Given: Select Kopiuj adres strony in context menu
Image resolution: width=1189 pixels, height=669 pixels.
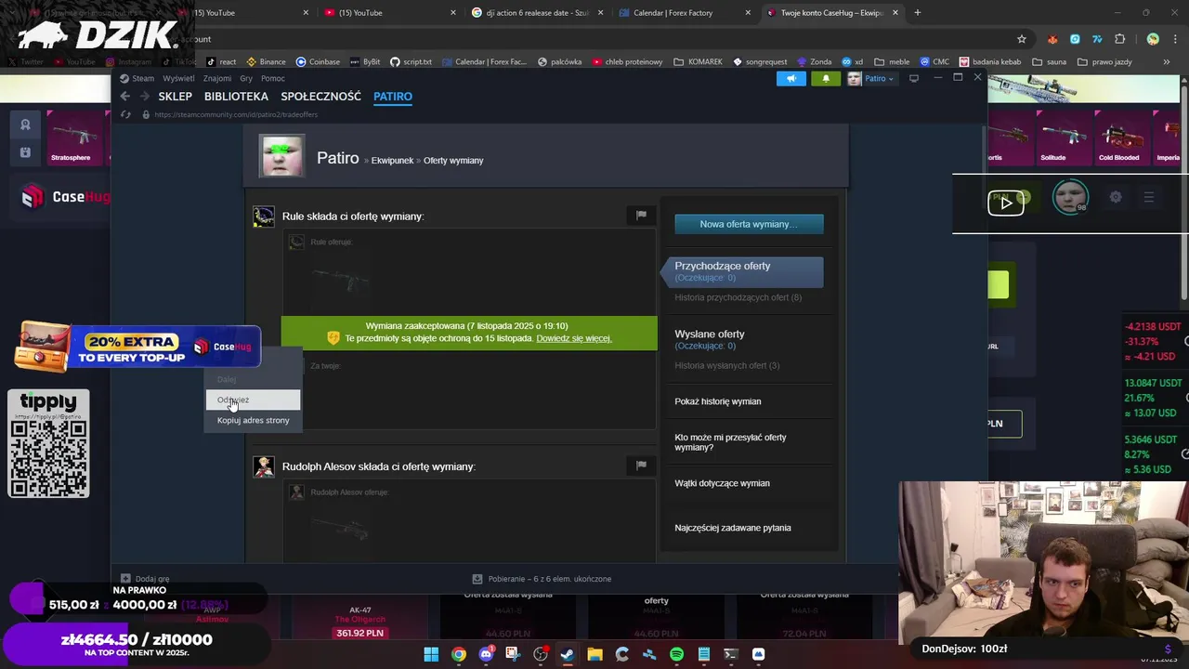Looking at the screenshot, I should coord(253,420).
